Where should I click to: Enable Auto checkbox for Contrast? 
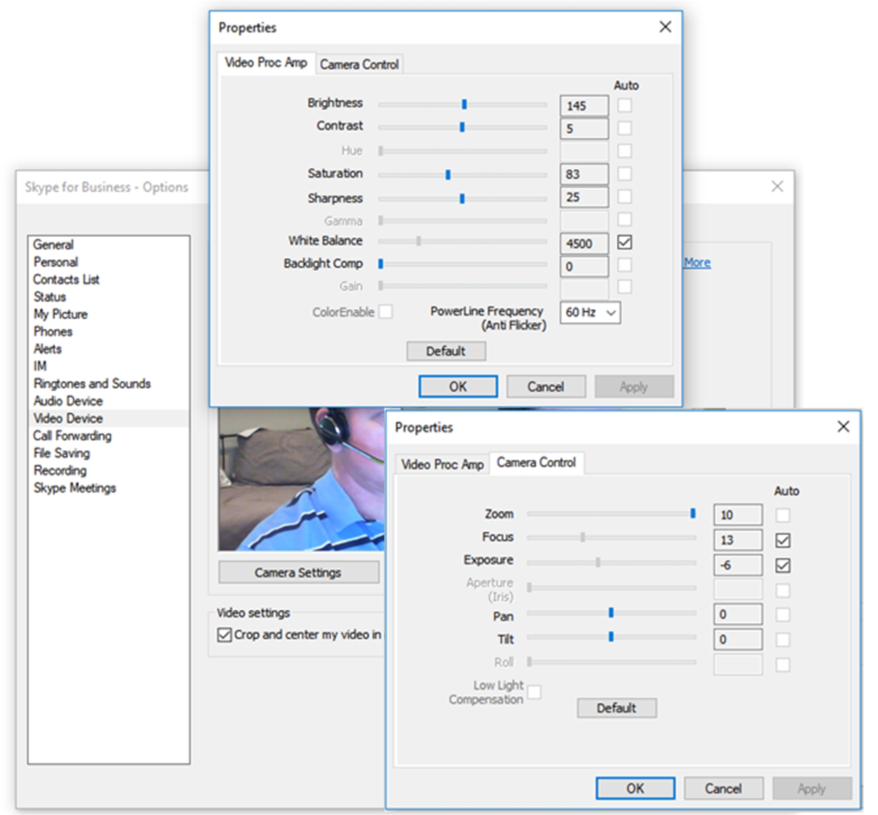click(x=624, y=128)
